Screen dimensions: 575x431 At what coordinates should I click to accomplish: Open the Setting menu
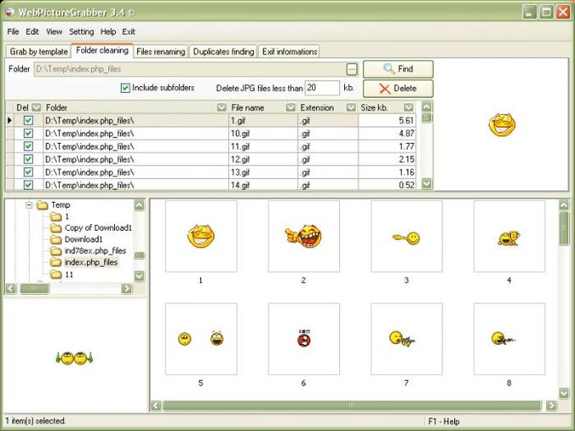pos(81,32)
